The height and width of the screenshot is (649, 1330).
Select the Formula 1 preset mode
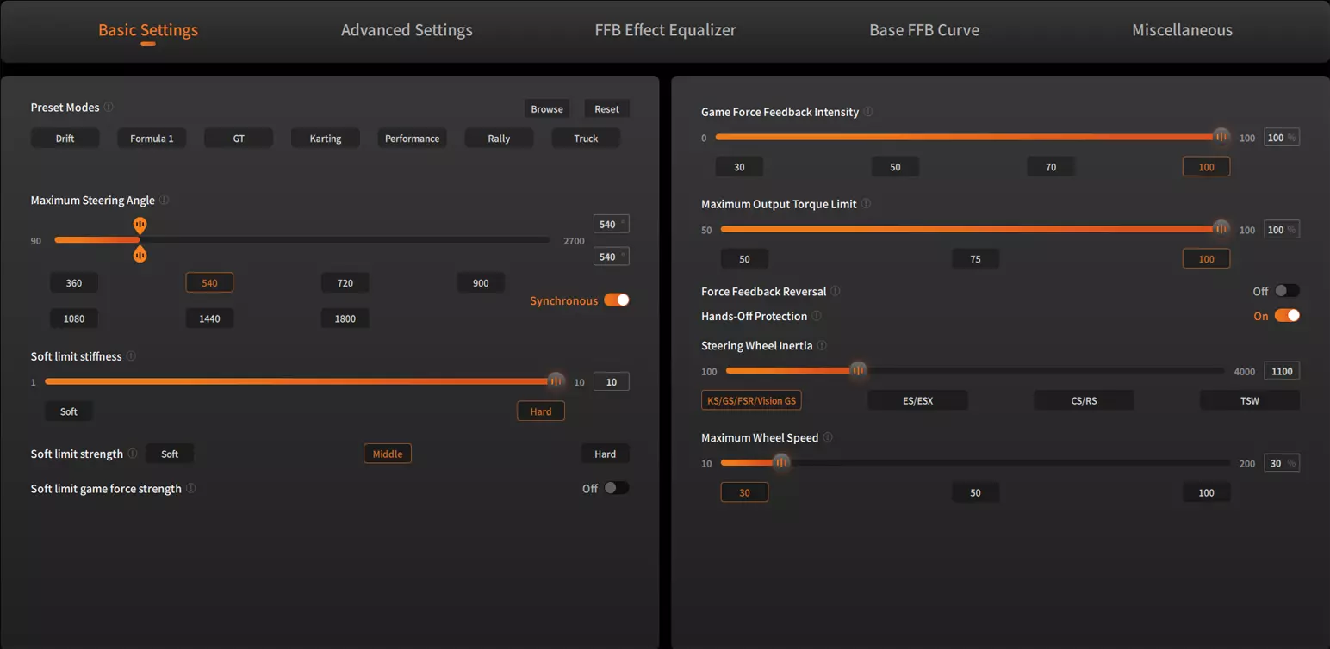[152, 139]
